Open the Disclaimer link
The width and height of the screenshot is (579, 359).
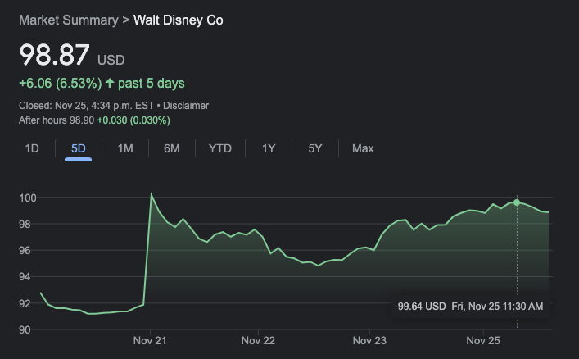(x=189, y=106)
